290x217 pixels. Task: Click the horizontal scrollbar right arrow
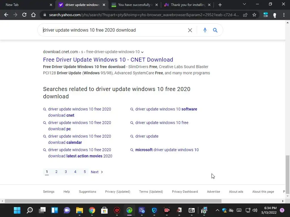(x=283, y=201)
